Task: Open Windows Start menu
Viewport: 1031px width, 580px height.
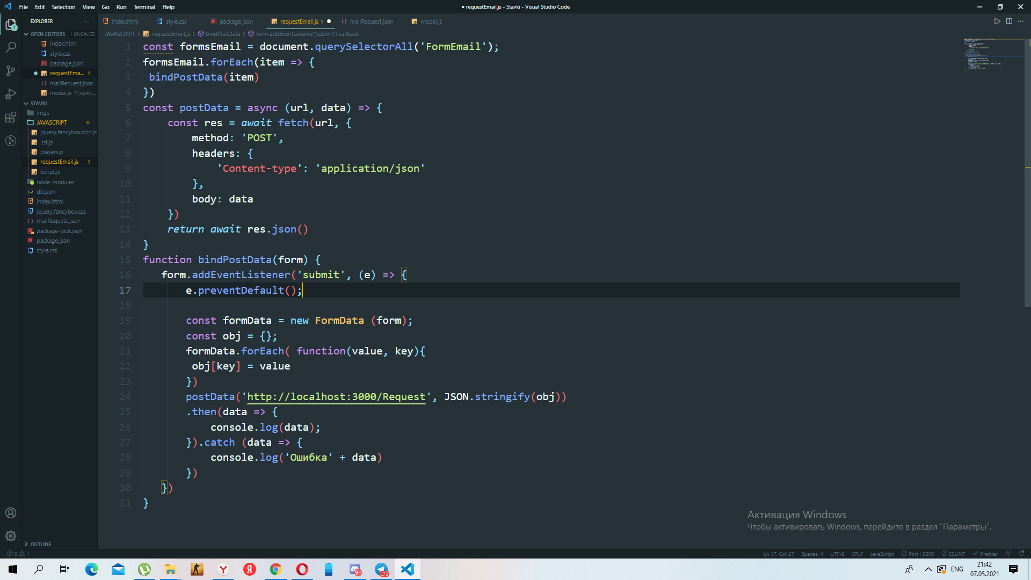Action: coord(13,569)
